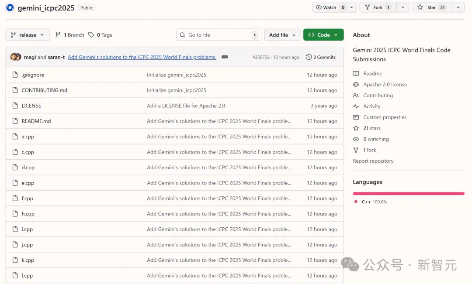Open the Activity link in About

click(x=372, y=106)
